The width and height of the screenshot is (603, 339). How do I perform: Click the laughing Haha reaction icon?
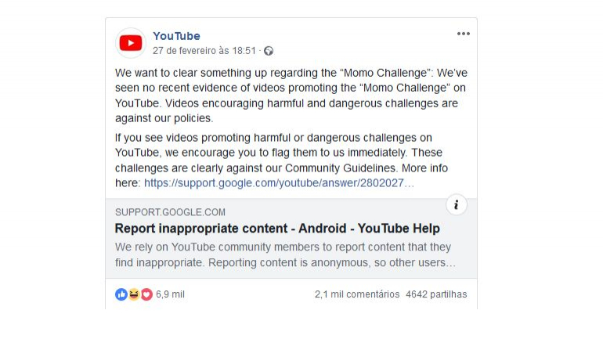134,294
